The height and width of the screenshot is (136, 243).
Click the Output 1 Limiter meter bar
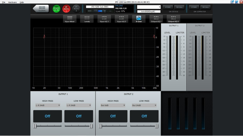click(x=177, y=58)
